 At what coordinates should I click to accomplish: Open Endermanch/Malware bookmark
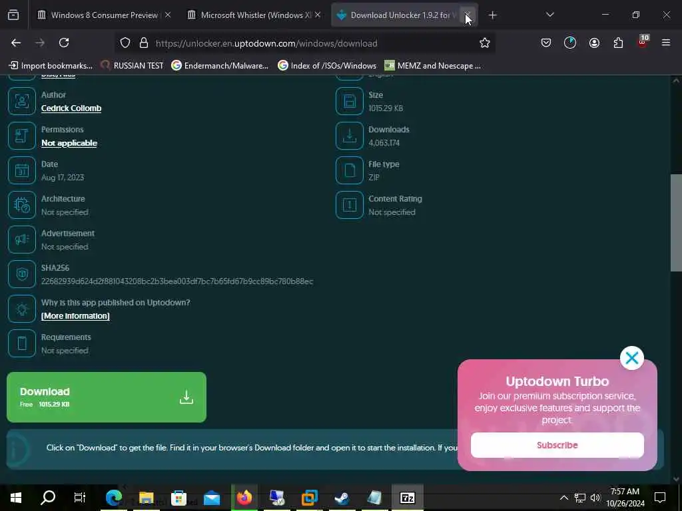coord(220,66)
